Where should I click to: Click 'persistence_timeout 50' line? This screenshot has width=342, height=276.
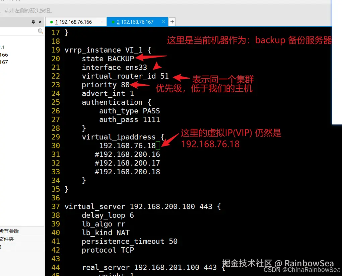click(130, 241)
